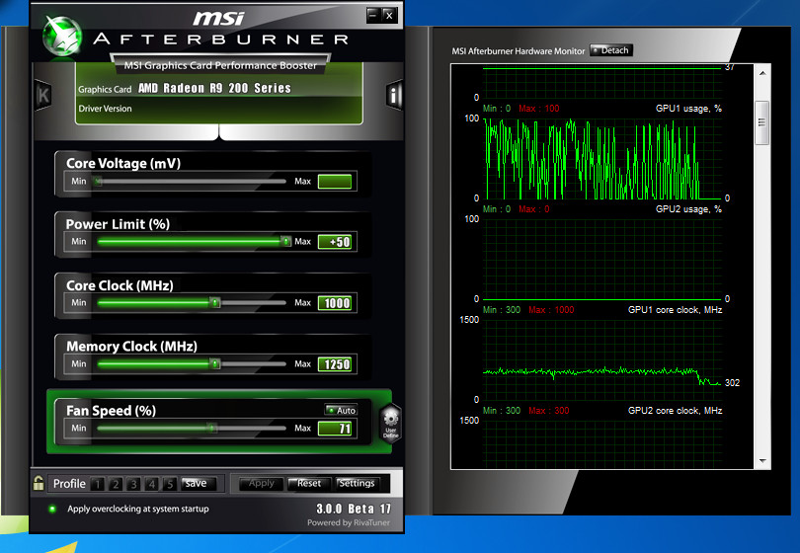The width and height of the screenshot is (800, 553).
Task: Click the 'Max : 1000' text in monitor
Action: point(551,310)
